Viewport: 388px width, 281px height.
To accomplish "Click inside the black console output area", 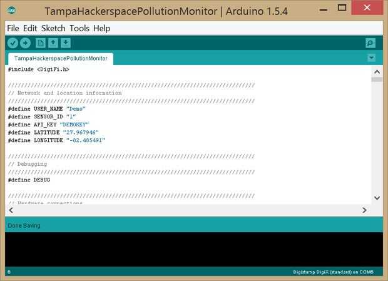I will pos(194,249).
